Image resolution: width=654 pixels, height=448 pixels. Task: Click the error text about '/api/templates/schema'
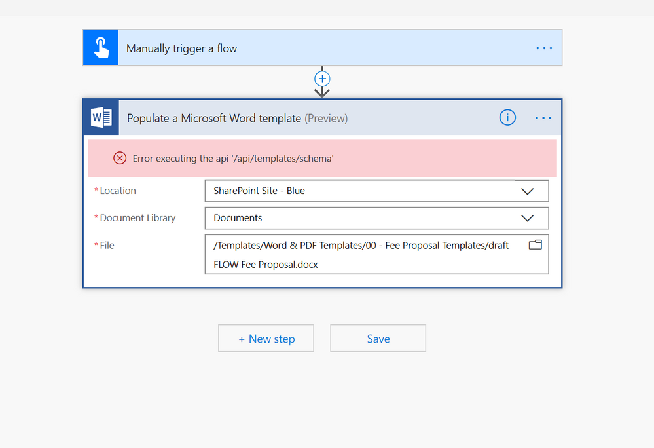[233, 159]
